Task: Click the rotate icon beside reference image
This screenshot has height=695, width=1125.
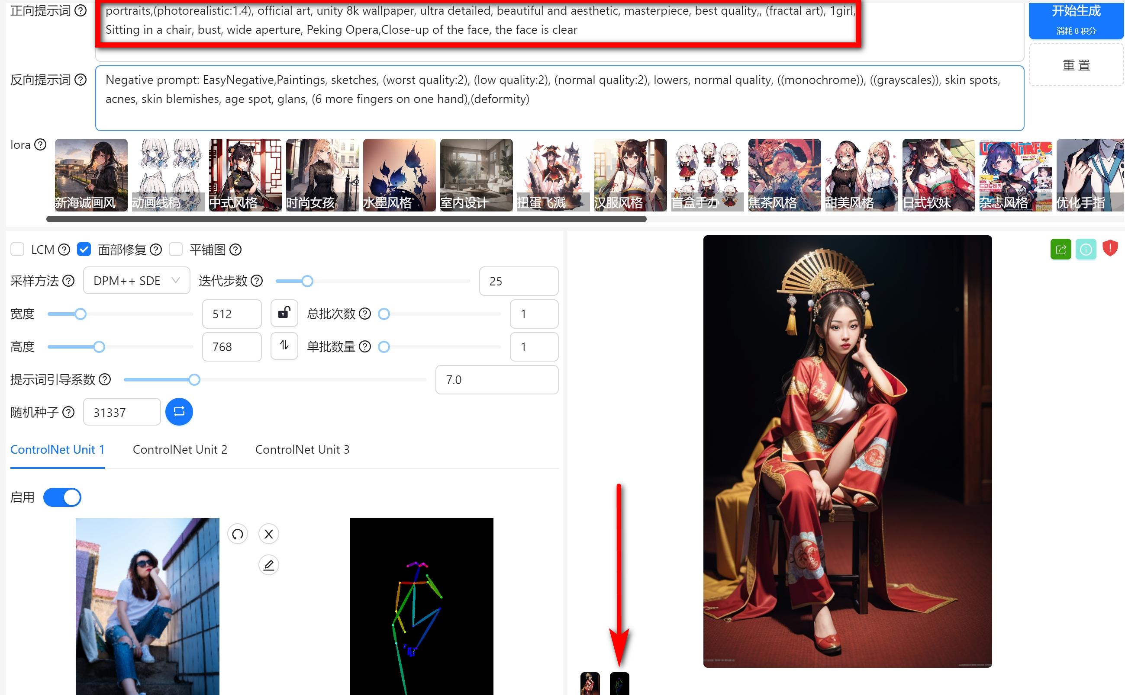Action: tap(237, 534)
